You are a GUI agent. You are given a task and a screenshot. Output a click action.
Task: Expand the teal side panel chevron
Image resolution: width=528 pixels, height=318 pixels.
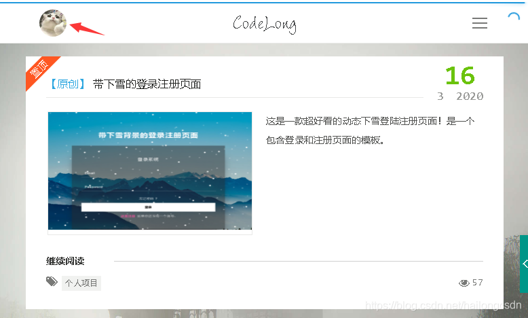[x=525, y=264]
